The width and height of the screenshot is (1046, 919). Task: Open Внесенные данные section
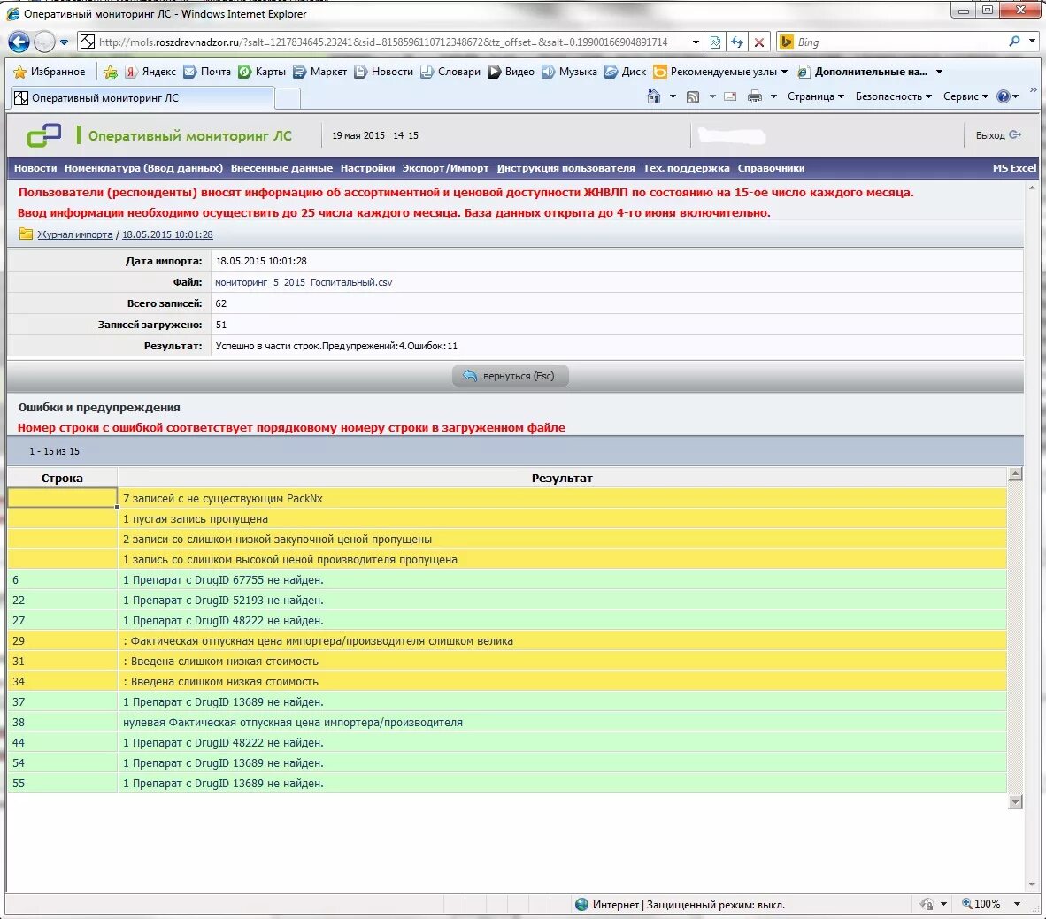pos(281,168)
